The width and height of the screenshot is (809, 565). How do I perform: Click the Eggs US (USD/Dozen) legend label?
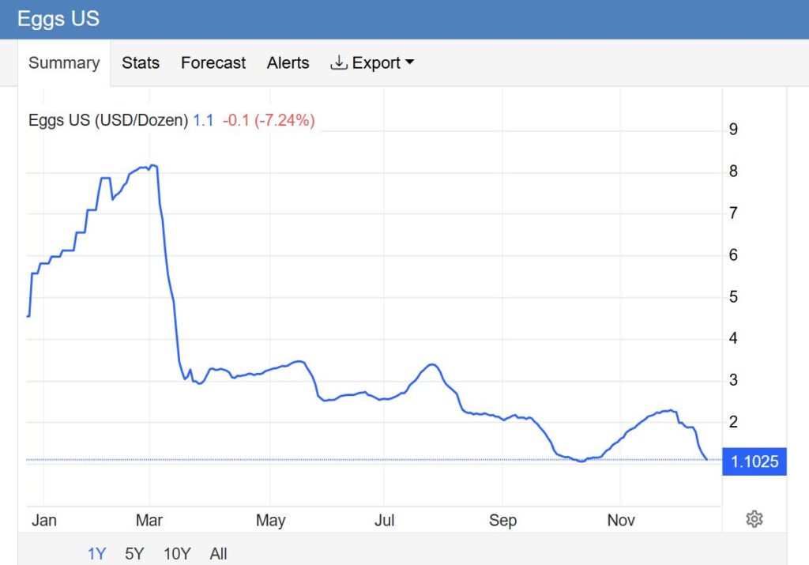[108, 121]
